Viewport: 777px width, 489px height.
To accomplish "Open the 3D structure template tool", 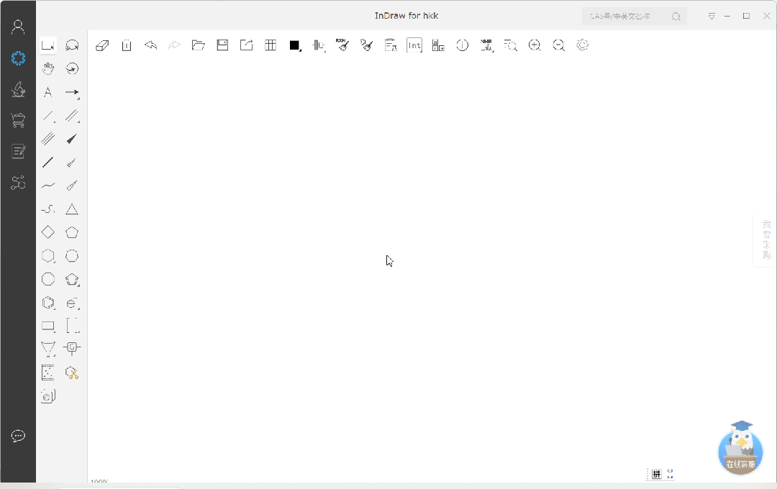I will tap(48, 396).
